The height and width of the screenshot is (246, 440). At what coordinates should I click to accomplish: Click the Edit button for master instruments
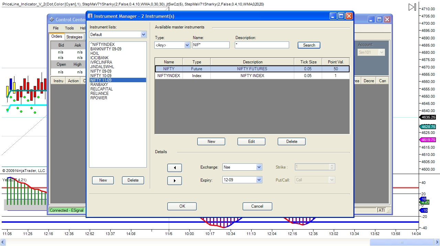251,142
